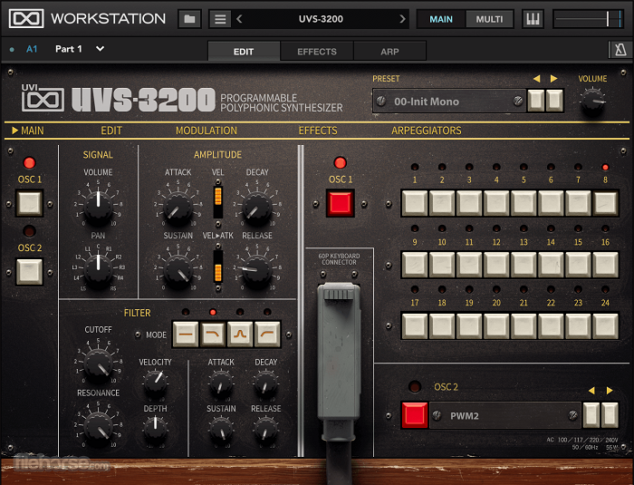This screenshot has width=634, height=485.
Task: Open the hamburger menu in top bar
Action: 220,19
